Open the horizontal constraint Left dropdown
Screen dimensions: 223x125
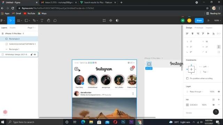(206, 67)
